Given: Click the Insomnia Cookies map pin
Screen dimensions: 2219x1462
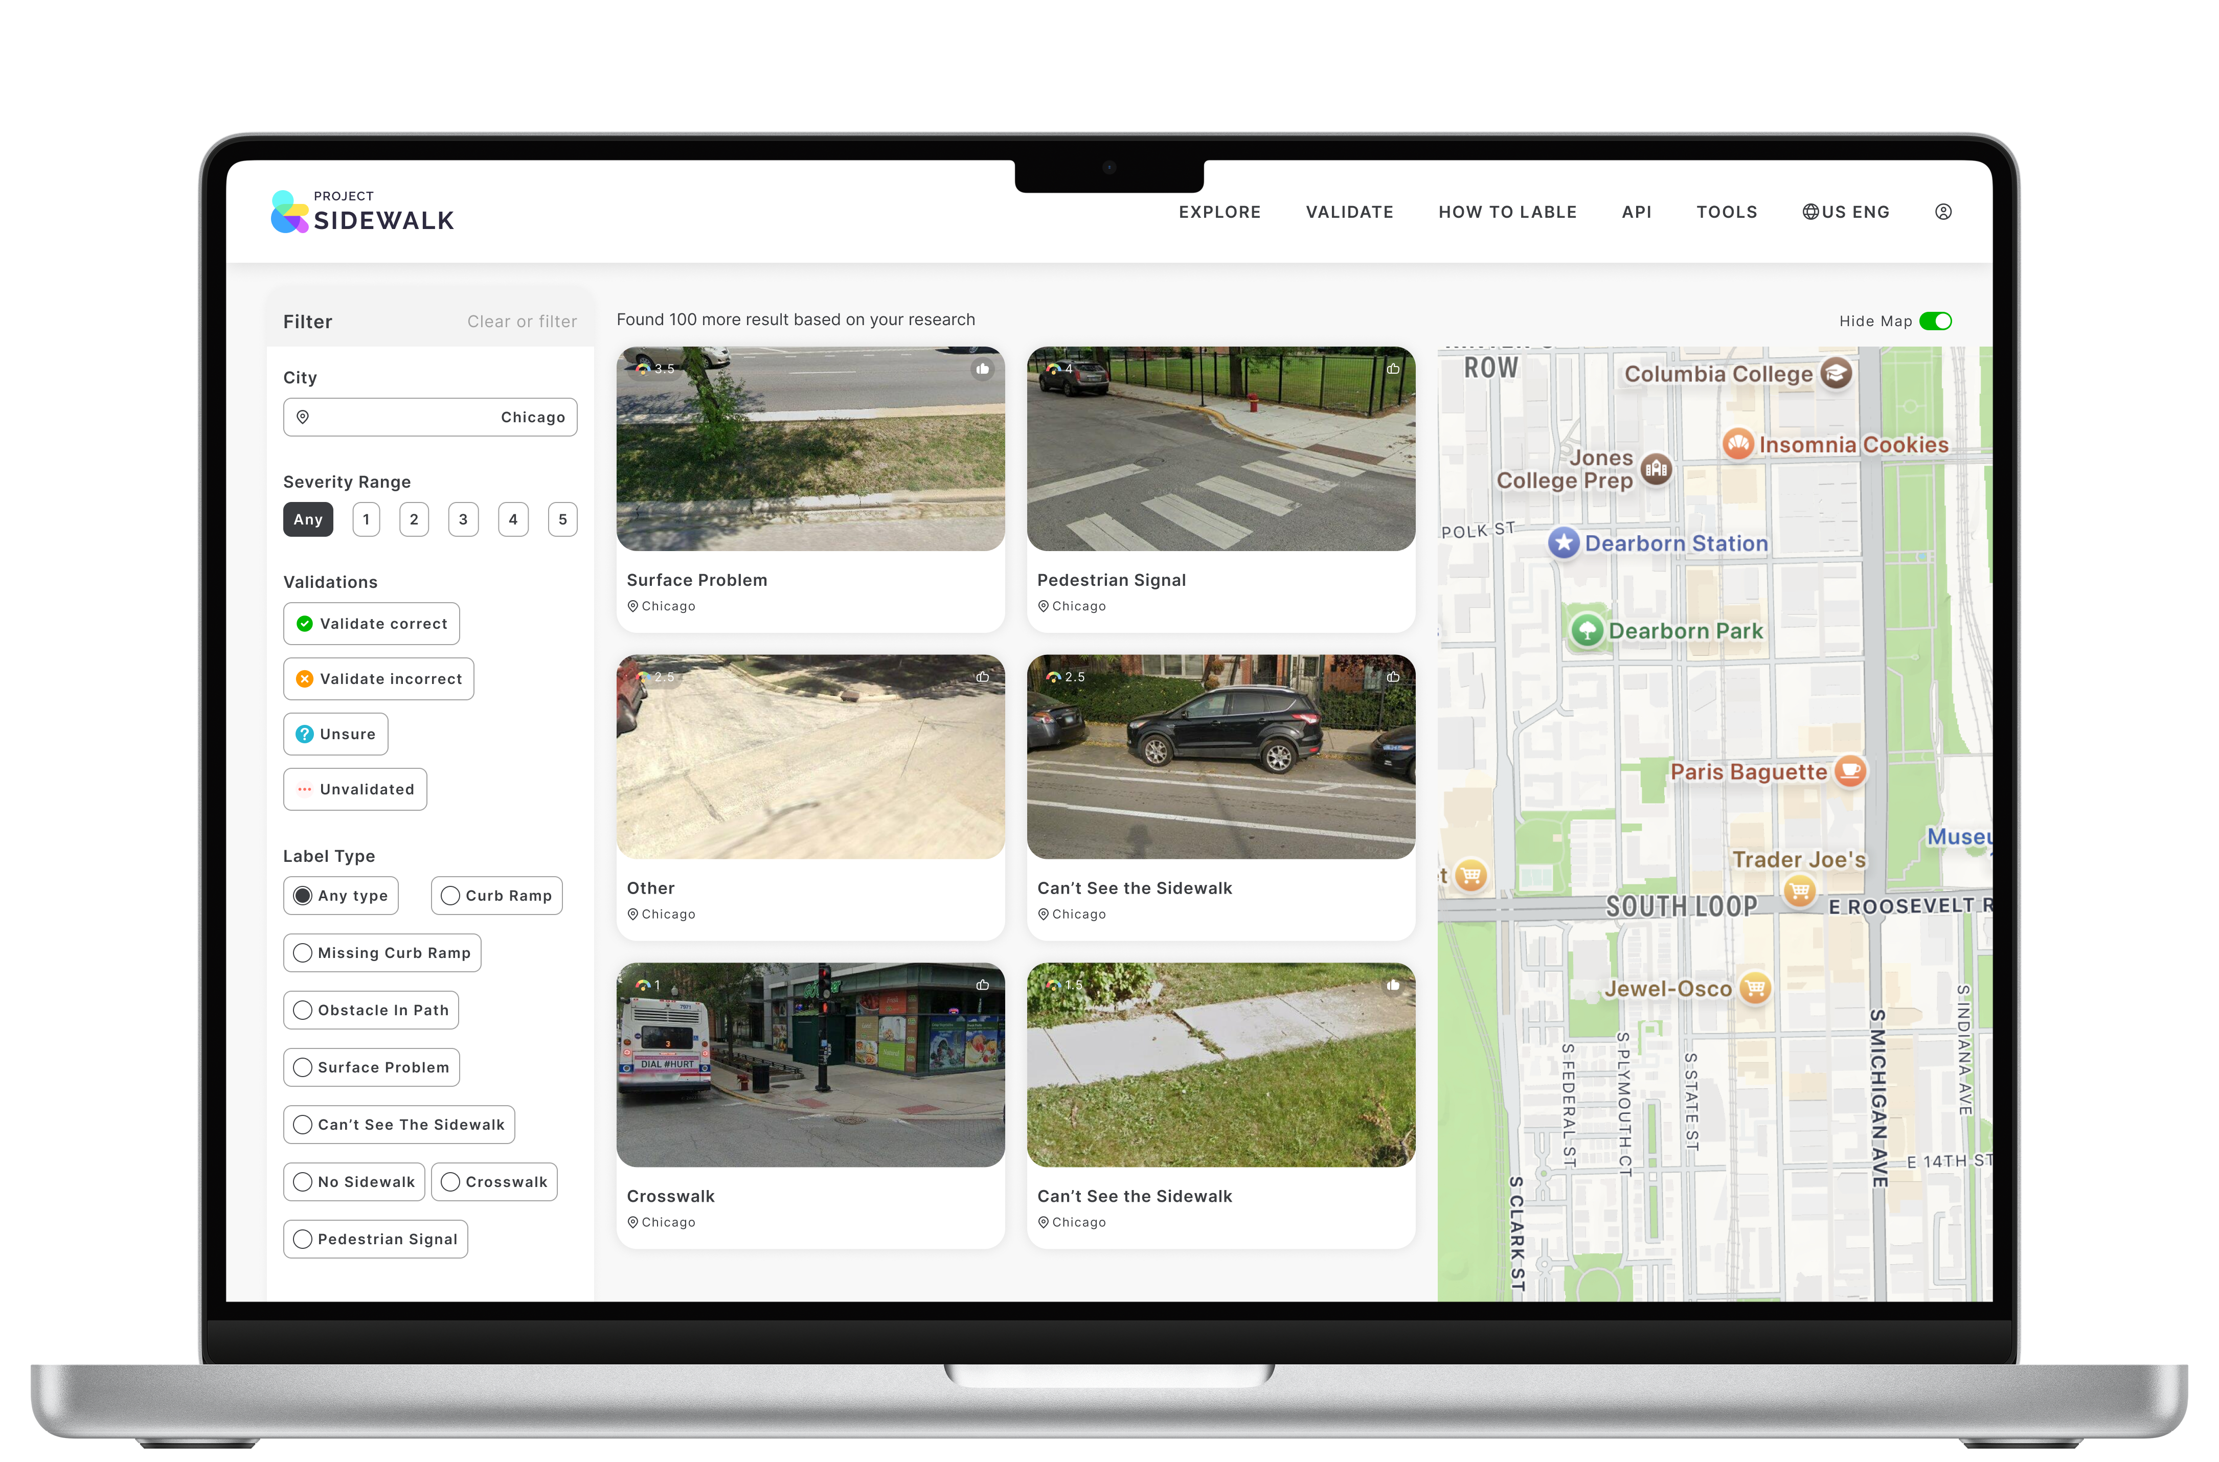Looking at the screenshot, I should (x=1738, y=444).
